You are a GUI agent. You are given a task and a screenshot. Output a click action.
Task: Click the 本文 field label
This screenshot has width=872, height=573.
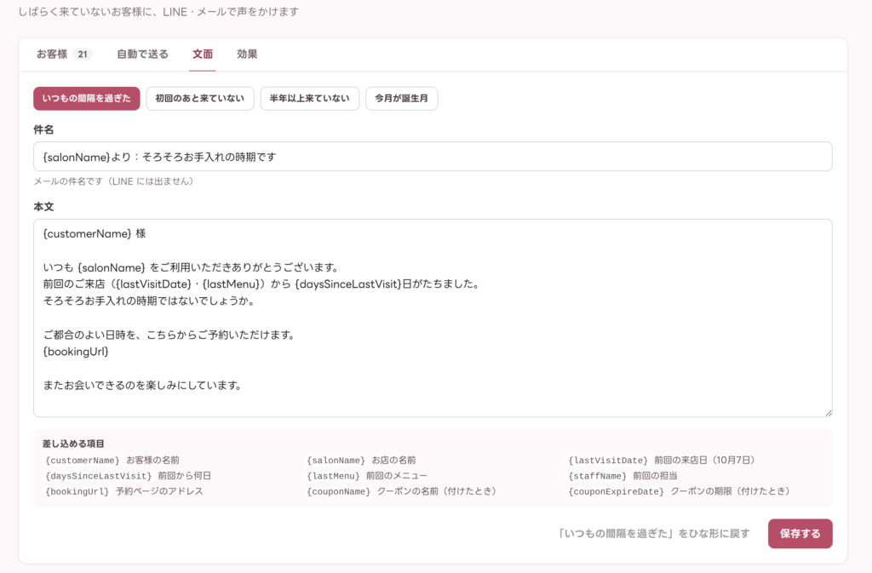(x=43, y=207)
